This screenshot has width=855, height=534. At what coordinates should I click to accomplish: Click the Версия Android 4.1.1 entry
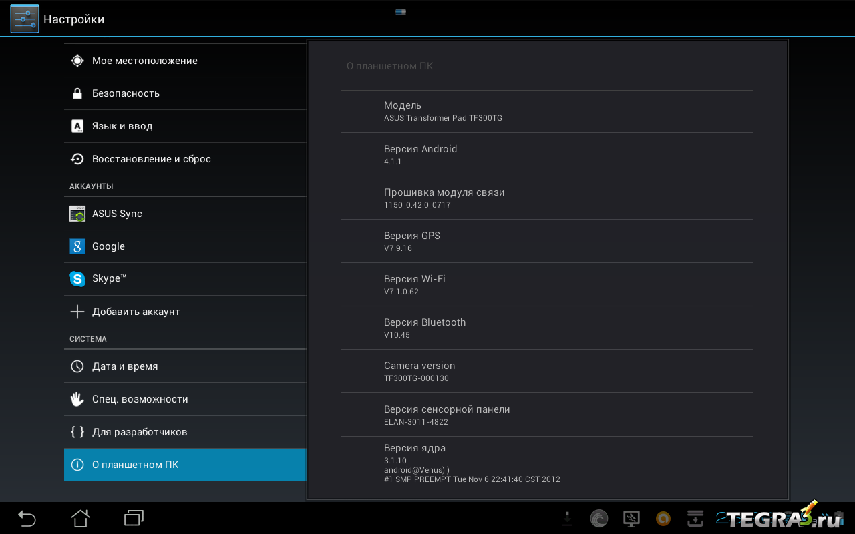point(547,155)
